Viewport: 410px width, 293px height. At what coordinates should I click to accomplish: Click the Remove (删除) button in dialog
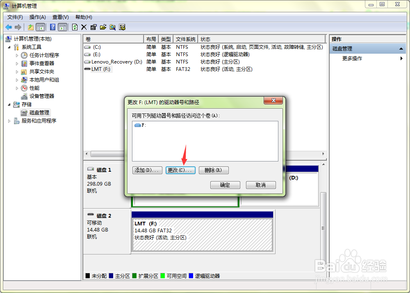214,170
